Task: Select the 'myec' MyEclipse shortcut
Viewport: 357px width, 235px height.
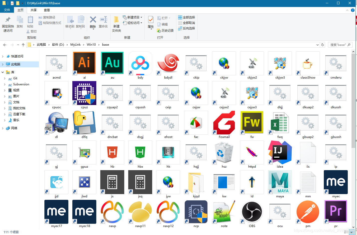Action: click(x=336, y=182)
